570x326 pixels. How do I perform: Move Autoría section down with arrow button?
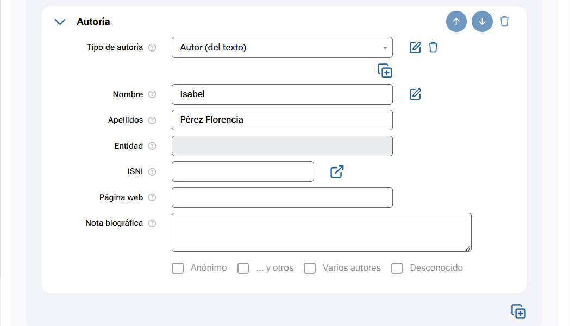tap(482, 22)
